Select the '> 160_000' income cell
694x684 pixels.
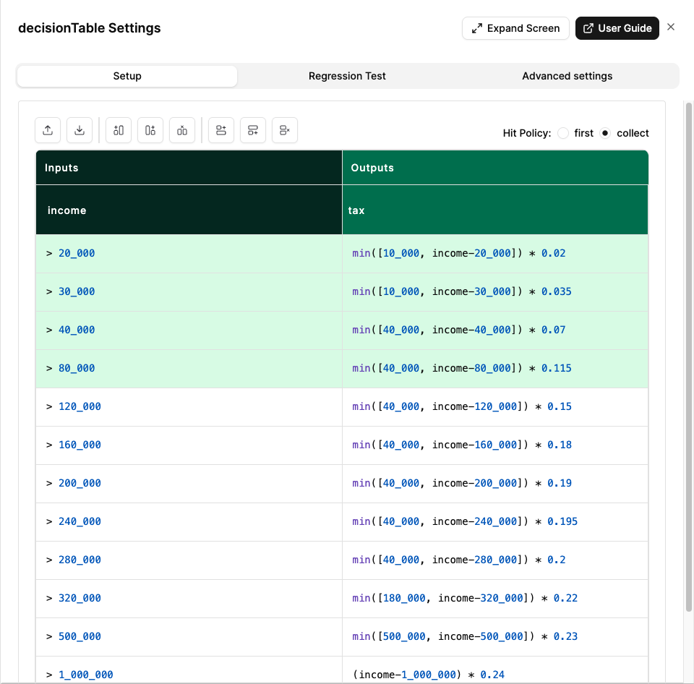pyautogui.click(x=189, y=445)
